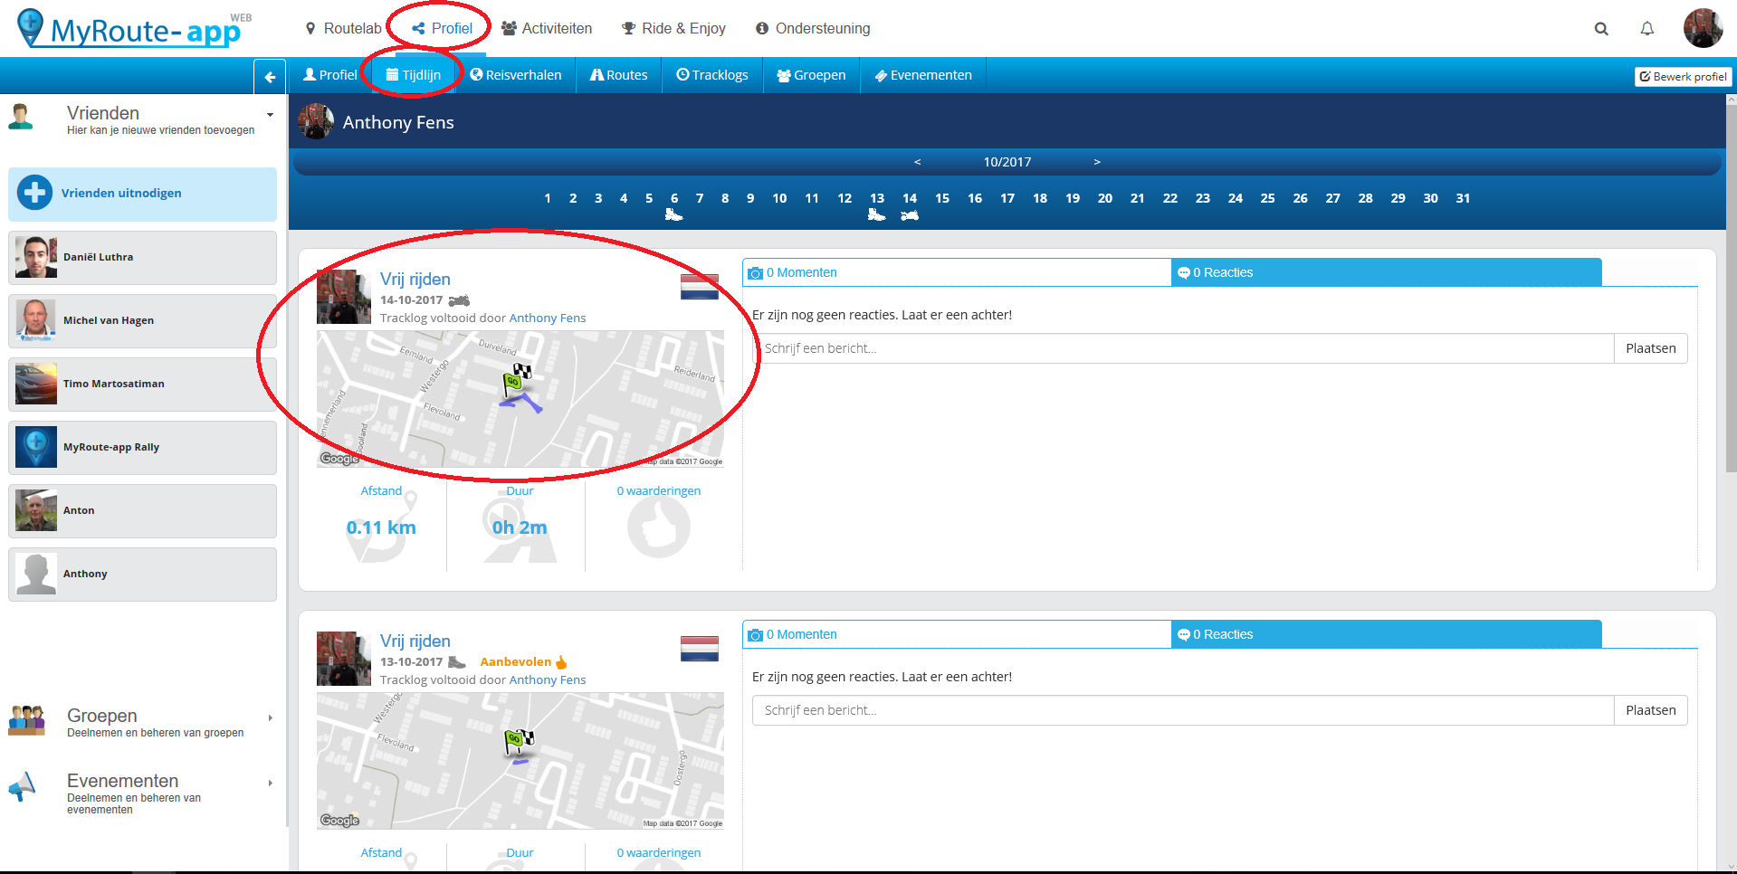Focus message field in the first entry

coord(1183,348)
